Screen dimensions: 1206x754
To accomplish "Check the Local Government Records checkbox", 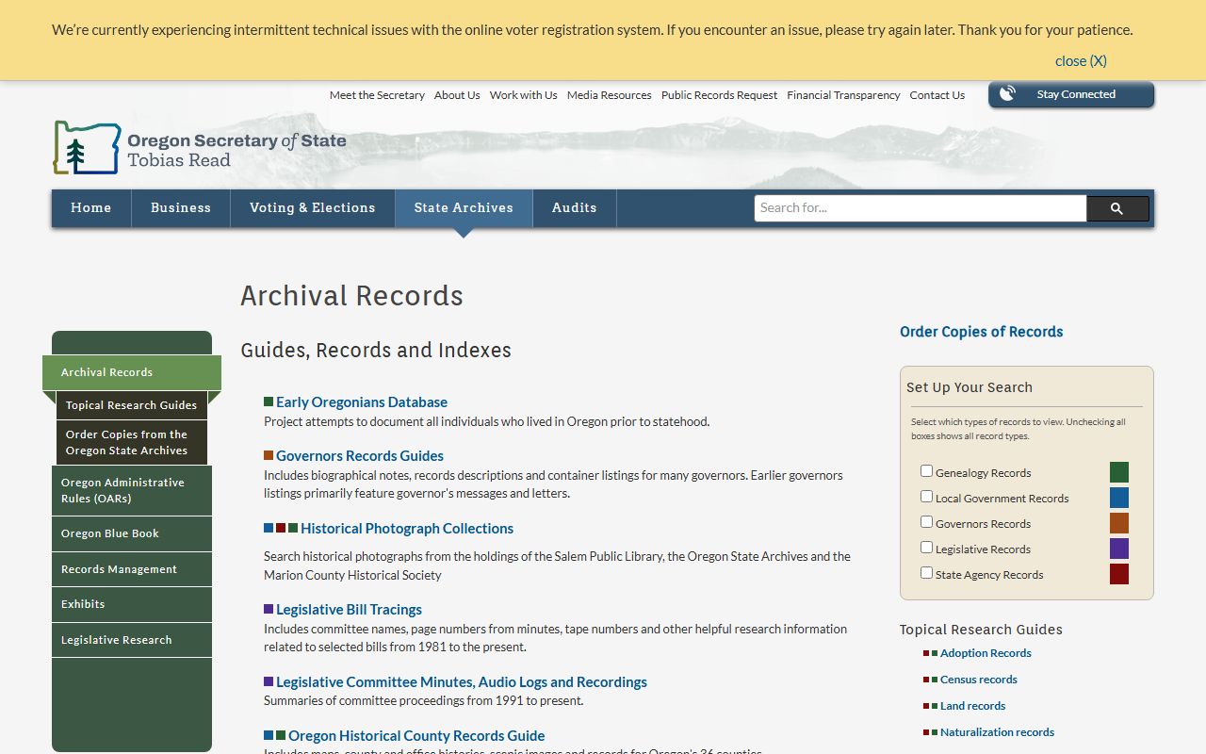I will pyautogui.click(x=926, y=497).
